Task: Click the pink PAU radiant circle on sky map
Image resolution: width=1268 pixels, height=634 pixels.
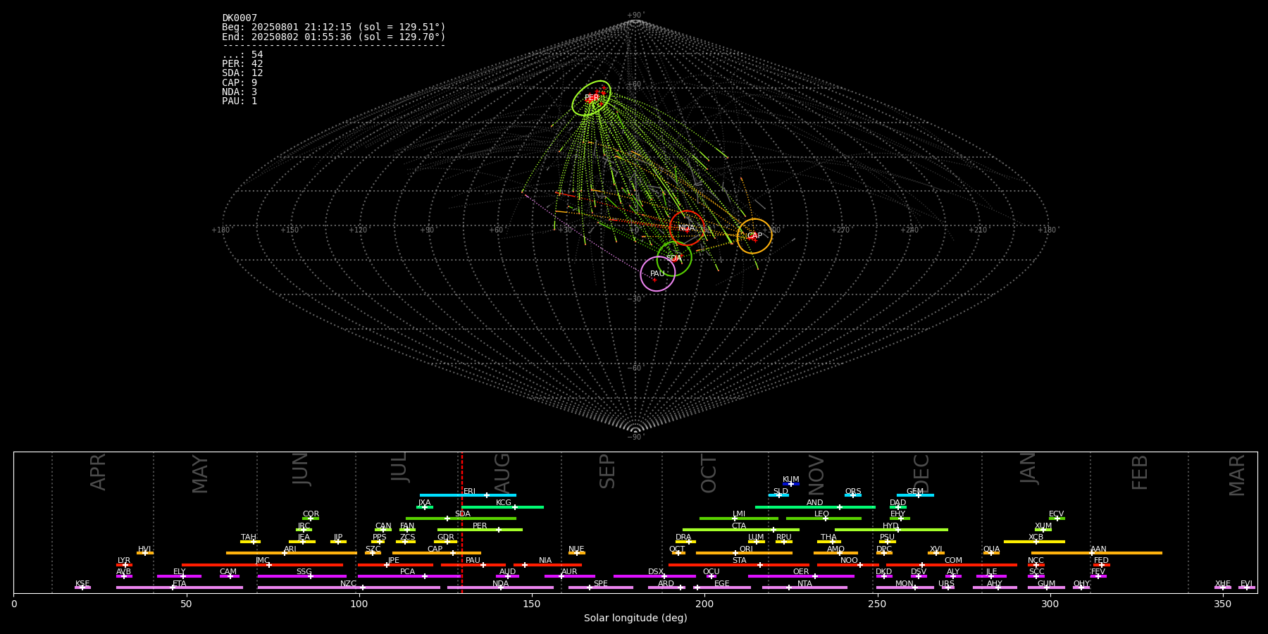Action: coord(657,274)
